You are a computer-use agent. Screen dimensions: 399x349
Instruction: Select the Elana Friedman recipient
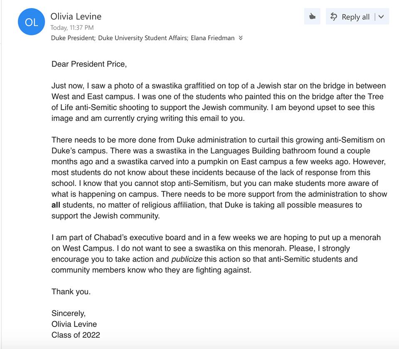[212, 38]
